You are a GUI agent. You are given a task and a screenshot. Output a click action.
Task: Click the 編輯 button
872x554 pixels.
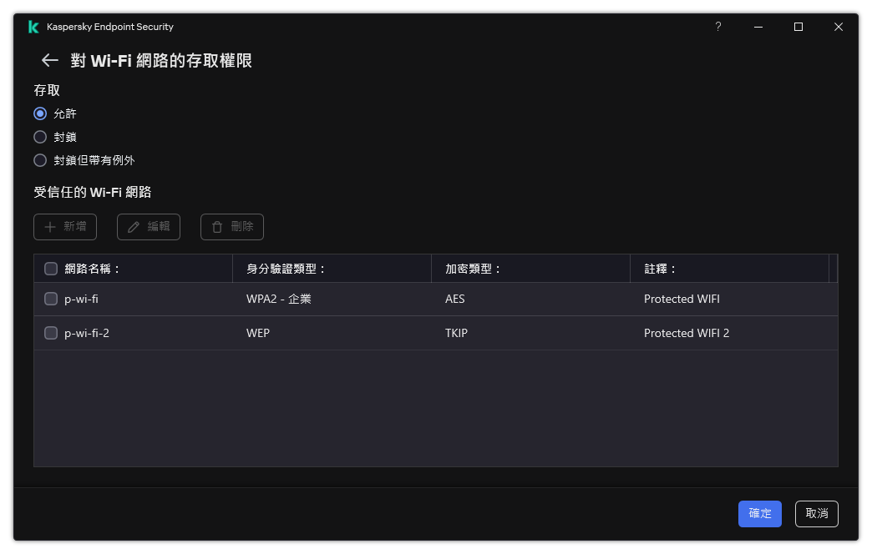point(149,226)
